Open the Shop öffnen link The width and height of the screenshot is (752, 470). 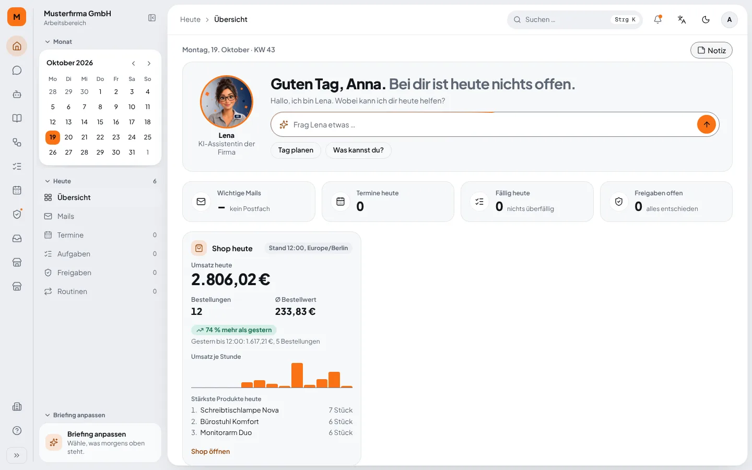210,451
